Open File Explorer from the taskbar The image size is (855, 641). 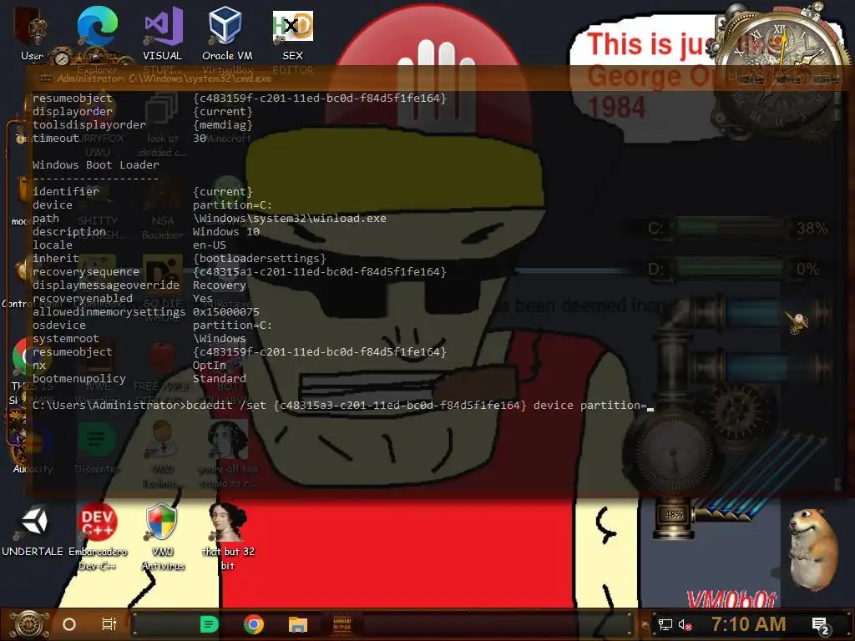coord(298,624)
